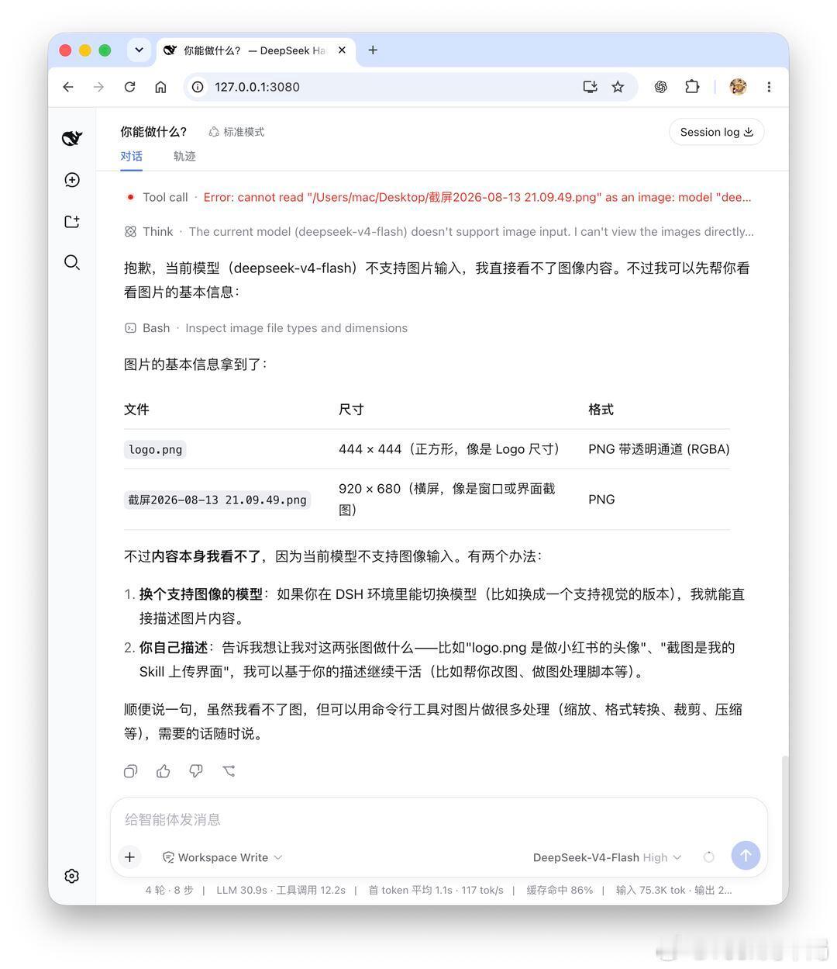Click the branch/fork icon under reply

229,771
